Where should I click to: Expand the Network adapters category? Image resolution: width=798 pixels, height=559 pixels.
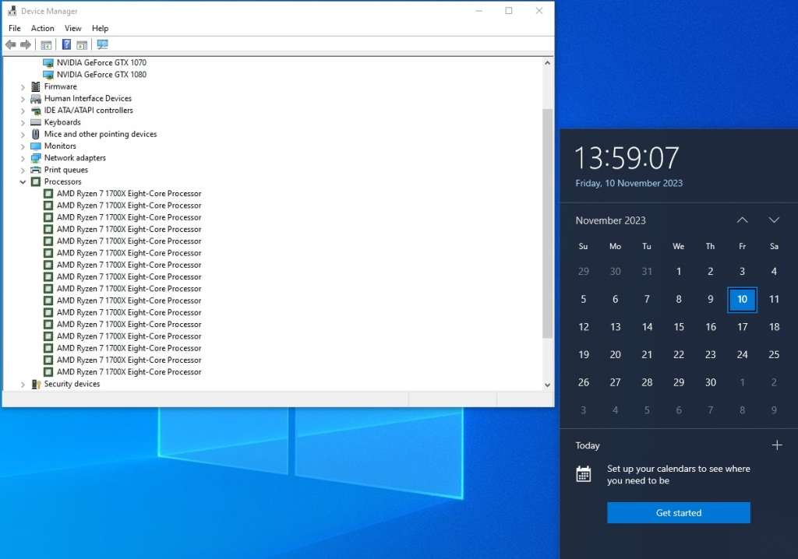(23, 157)
